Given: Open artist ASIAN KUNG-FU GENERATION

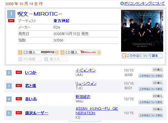Looking at the screenshot, I should (97, 111).
